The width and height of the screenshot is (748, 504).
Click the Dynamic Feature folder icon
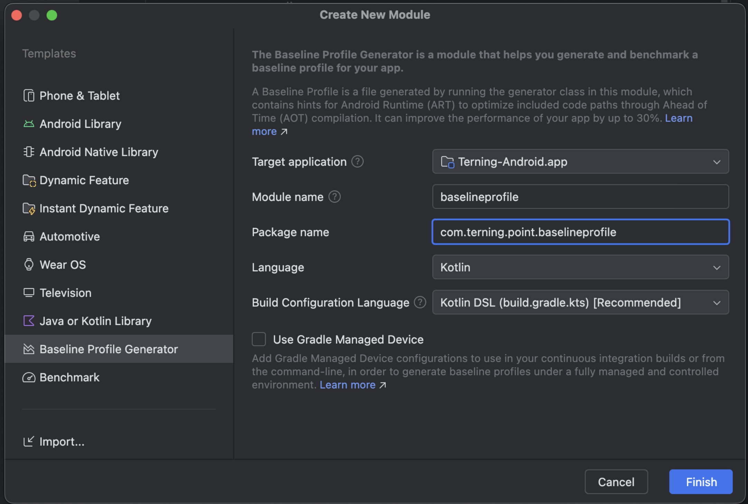29,180
